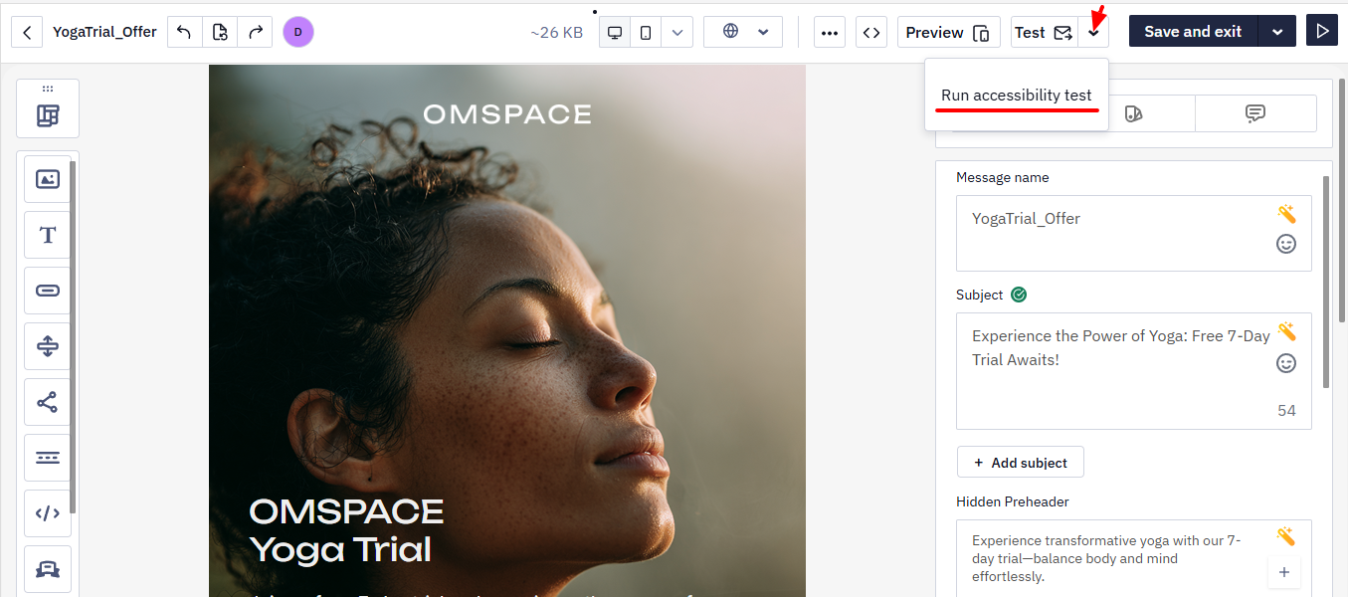This screenshot has height=597, width=1348.
Task: Send a test email with Test button
Action: click(1044, 32)
